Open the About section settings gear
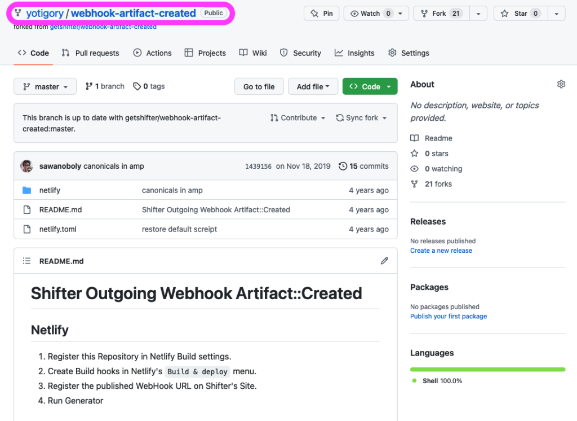The image size is (577, 421). [561, 84]
